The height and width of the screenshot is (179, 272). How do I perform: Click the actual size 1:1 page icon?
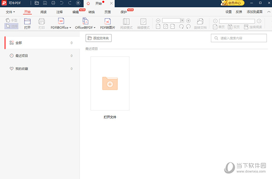tap(158, 27)
